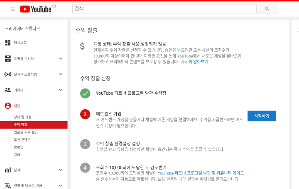Open the 채널 menu label
Screen dimensions: 299x189
coord(17,106)
